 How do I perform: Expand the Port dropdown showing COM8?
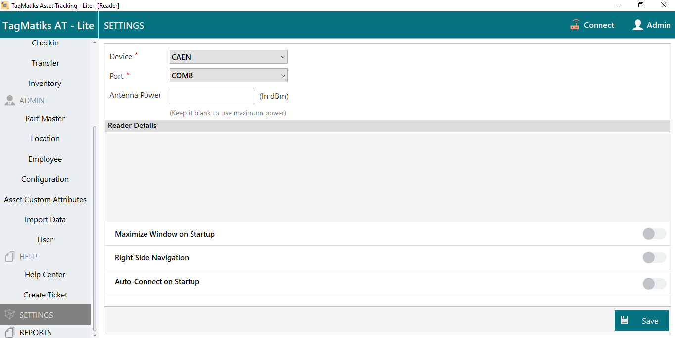pos(228,76)
